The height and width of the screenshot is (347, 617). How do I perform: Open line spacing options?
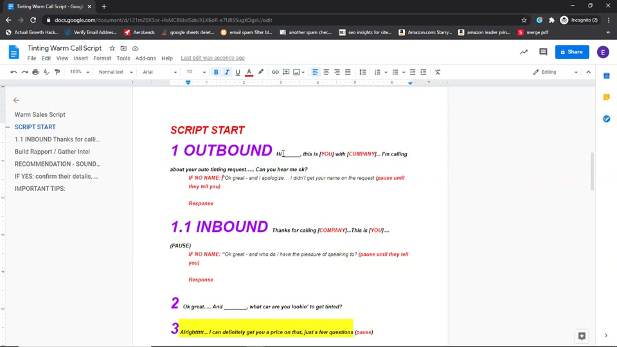pos(362,72)
